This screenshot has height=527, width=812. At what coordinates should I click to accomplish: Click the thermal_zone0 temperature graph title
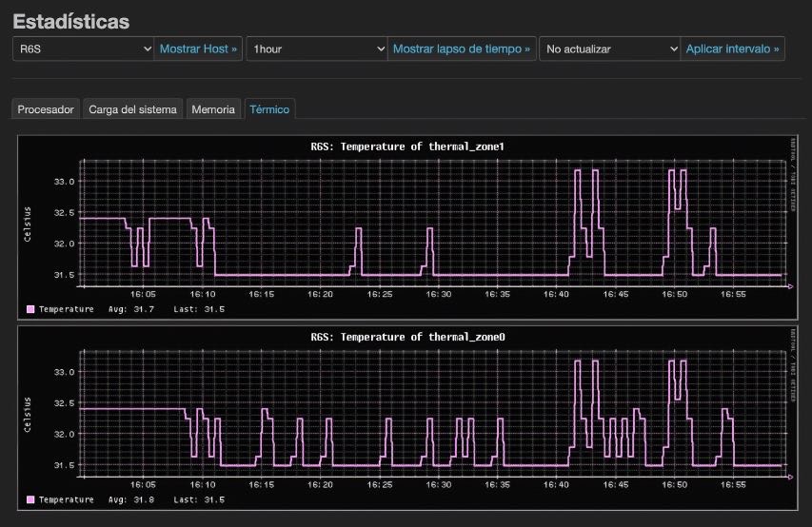coord(407,337)
